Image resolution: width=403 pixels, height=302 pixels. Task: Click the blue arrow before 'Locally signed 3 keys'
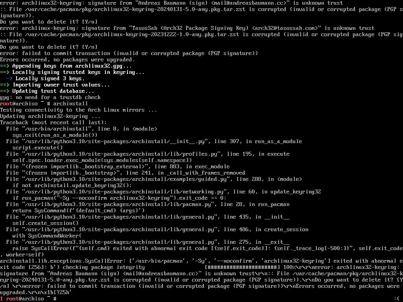[9, 79]
